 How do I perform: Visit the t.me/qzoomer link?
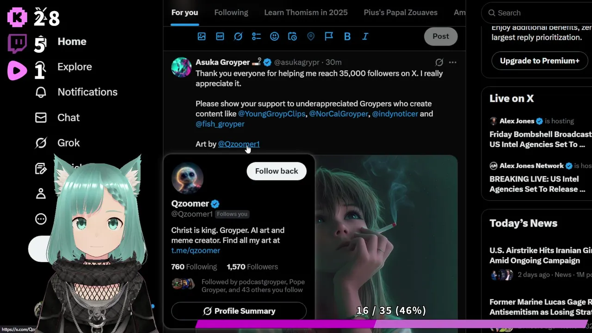(196, 250)
